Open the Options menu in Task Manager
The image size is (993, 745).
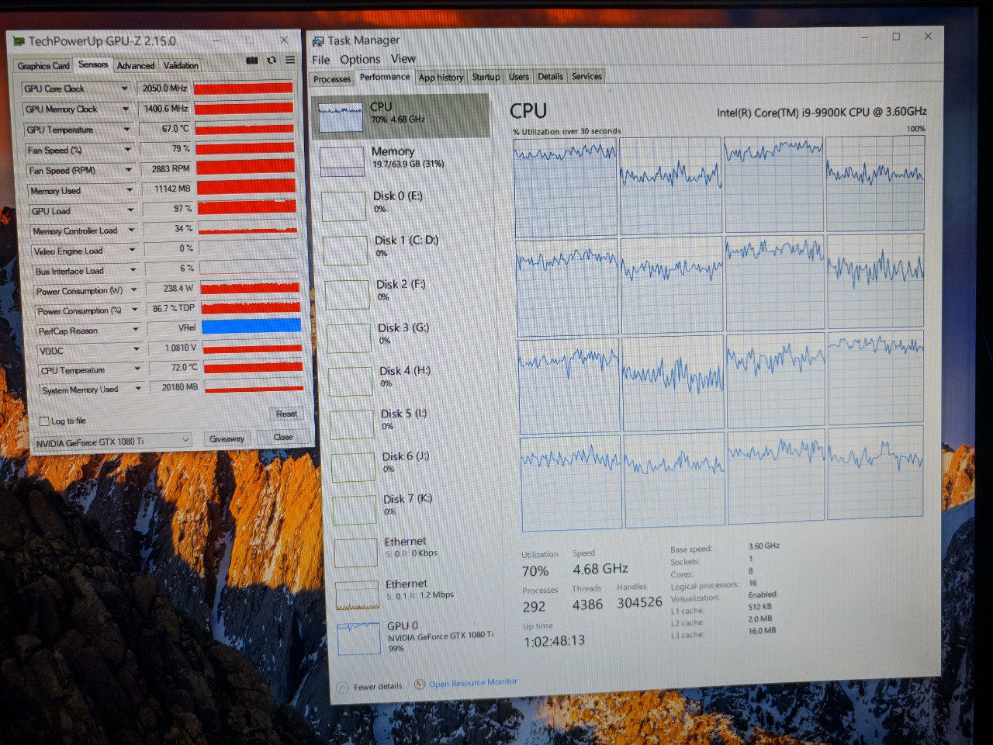click(360, 60)
